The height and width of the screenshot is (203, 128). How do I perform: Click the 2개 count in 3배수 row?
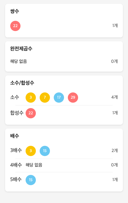115,151
